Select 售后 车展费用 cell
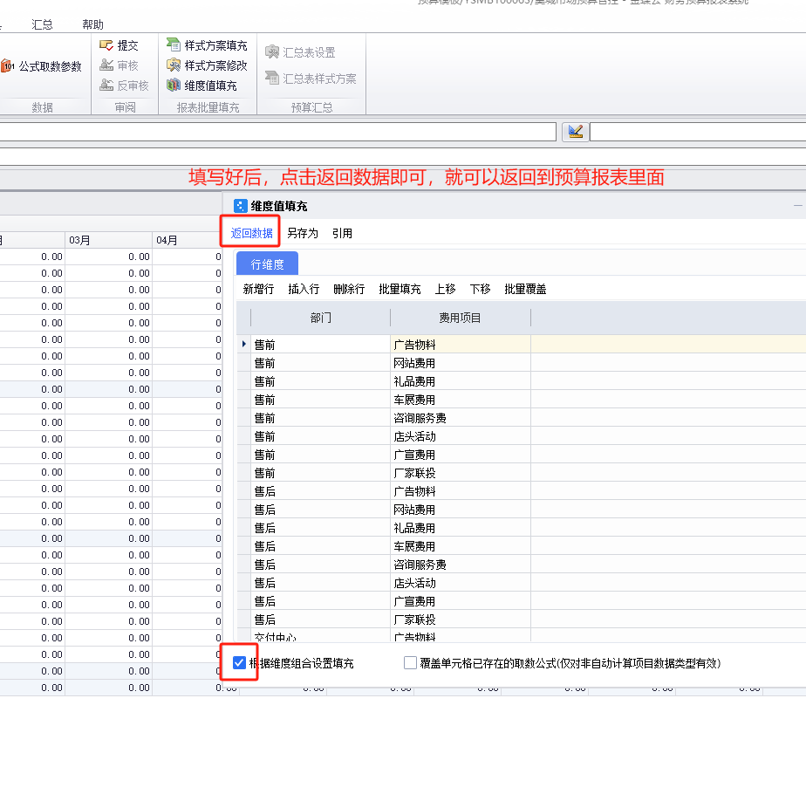The width and height of the screenshot is (806, 801). click(460, 546)
